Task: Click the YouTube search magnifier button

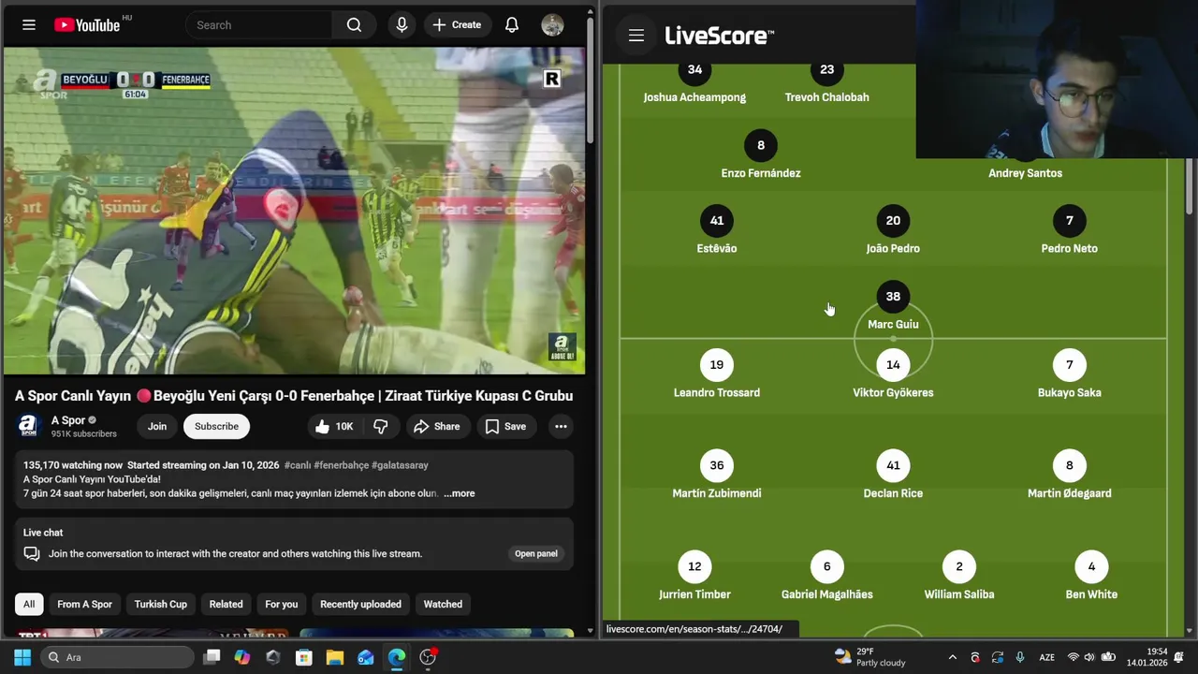Action: [x=354, y=25]
